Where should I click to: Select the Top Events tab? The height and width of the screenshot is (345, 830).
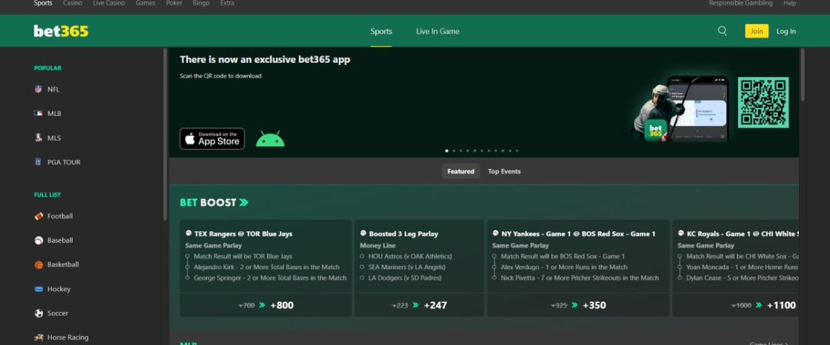coord(504,171)
